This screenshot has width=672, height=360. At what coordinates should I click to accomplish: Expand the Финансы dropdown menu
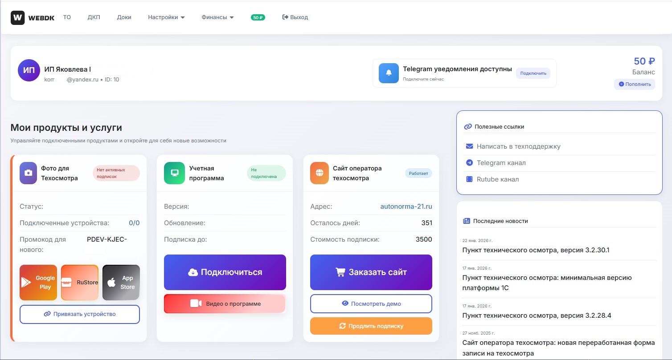tap(217, 17)
